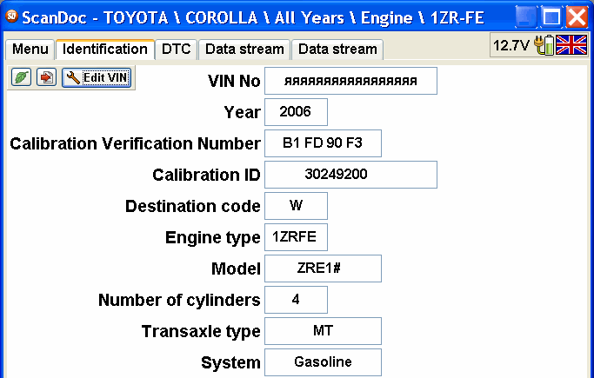The width and height of the screenshot is (594, 378).
Task: Minimize the ScanDoc window
Action: pos(526,17)
